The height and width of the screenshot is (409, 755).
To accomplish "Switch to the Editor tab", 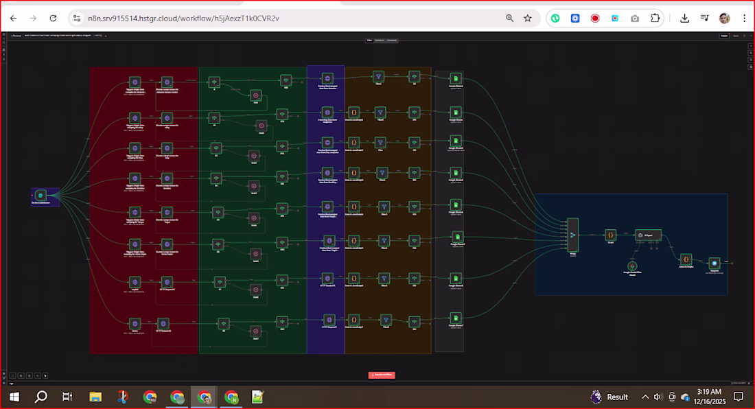I will pyautogui.click(x=369, y=40).
